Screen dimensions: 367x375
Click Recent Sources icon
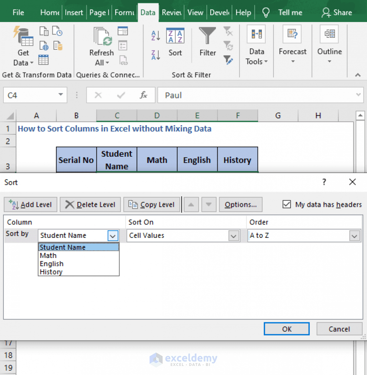click(x=57, y=31)
